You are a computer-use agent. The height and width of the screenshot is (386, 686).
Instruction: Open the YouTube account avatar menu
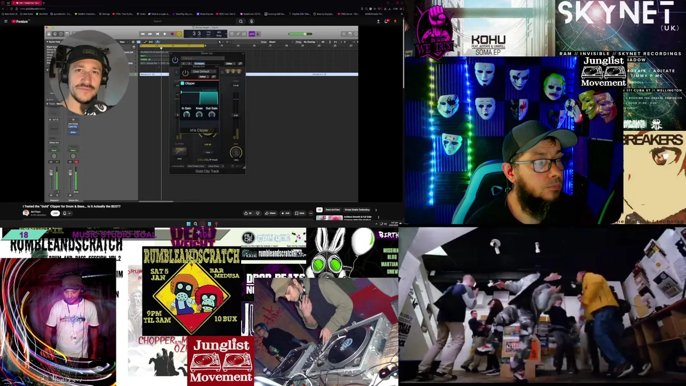point(395,21)
